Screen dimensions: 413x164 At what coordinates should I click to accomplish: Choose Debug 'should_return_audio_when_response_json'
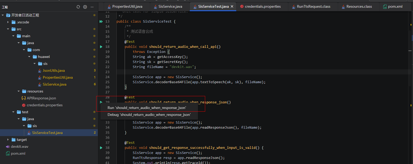(x=149, y=115)
